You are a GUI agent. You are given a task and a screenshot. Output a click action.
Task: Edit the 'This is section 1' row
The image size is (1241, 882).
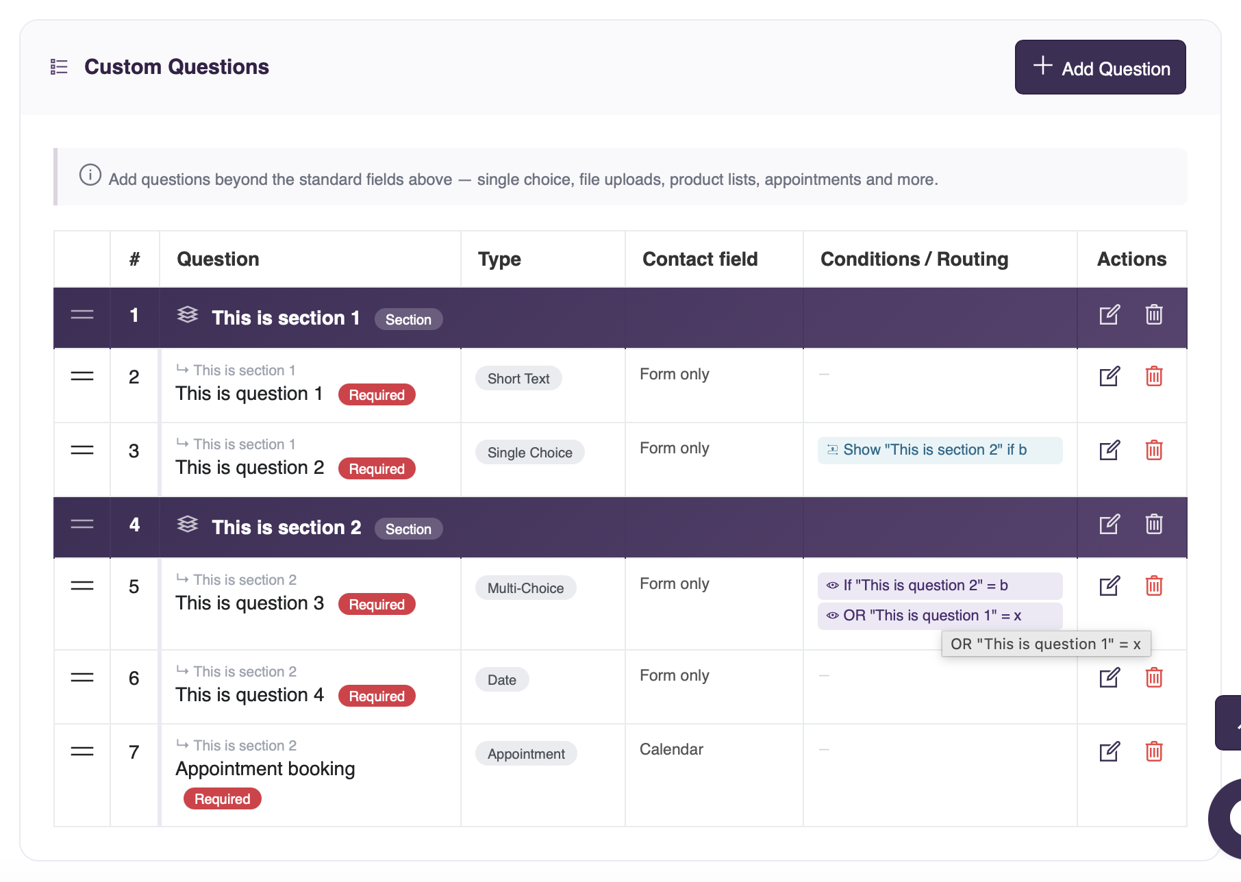1110,315
